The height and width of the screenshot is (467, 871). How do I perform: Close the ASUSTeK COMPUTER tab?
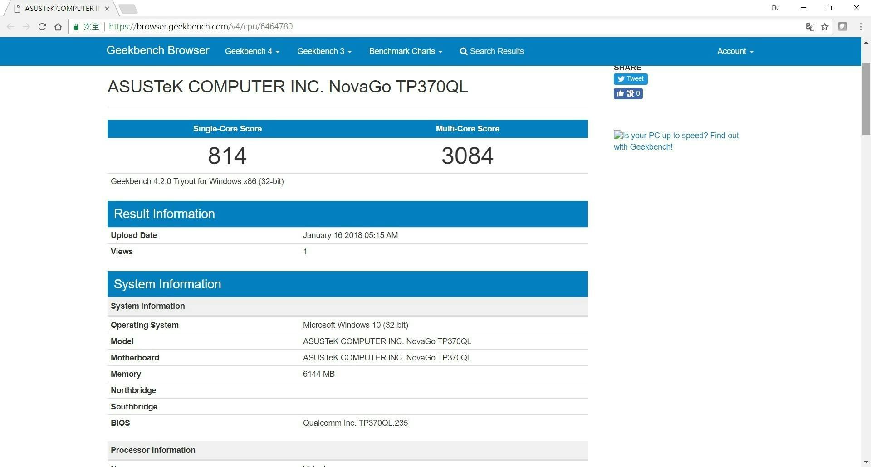107,8
